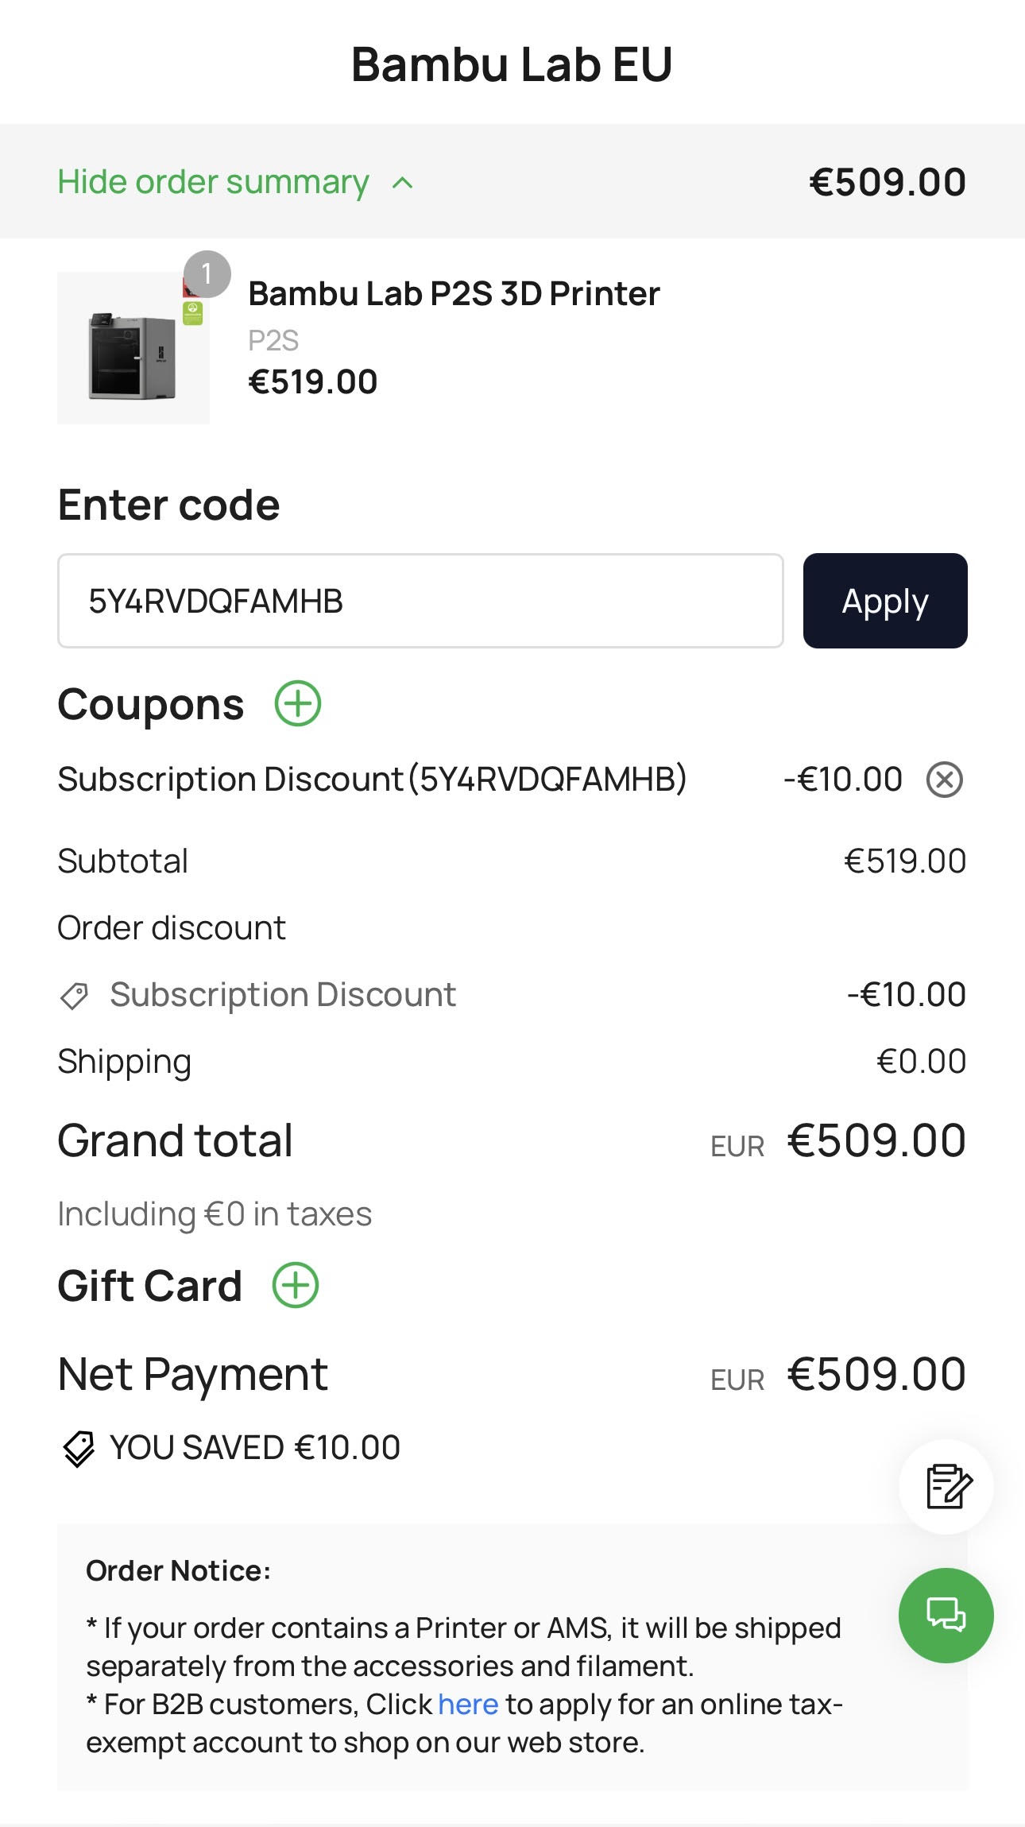Click the You Saved price tag icon

click(x=79, y=1448)
